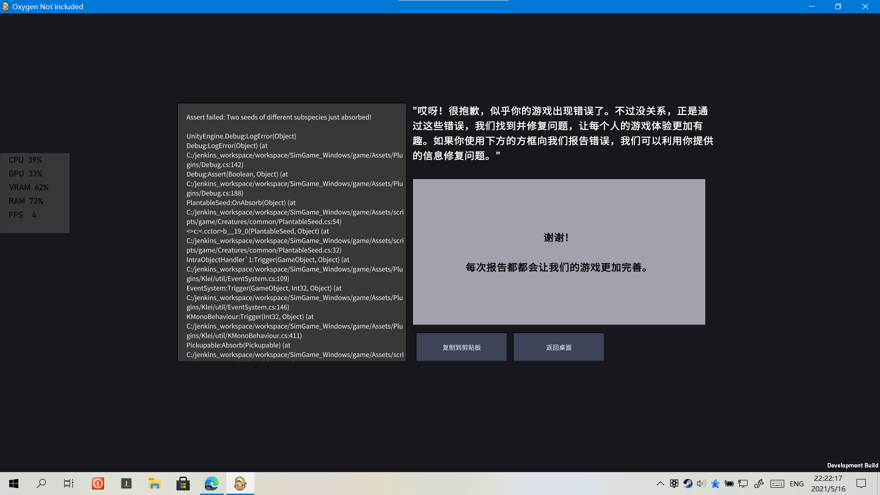Open the dark square taskbar app icon
The image size is (880, 495).
point(126,484)
